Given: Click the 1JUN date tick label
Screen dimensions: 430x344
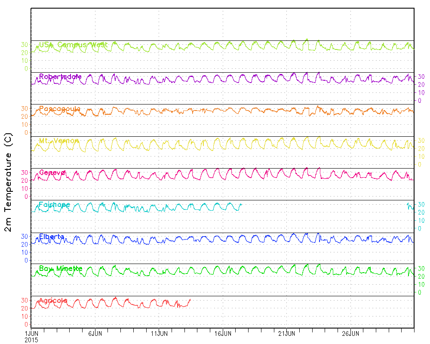Looking at the screenshot, I should point(31,333).
